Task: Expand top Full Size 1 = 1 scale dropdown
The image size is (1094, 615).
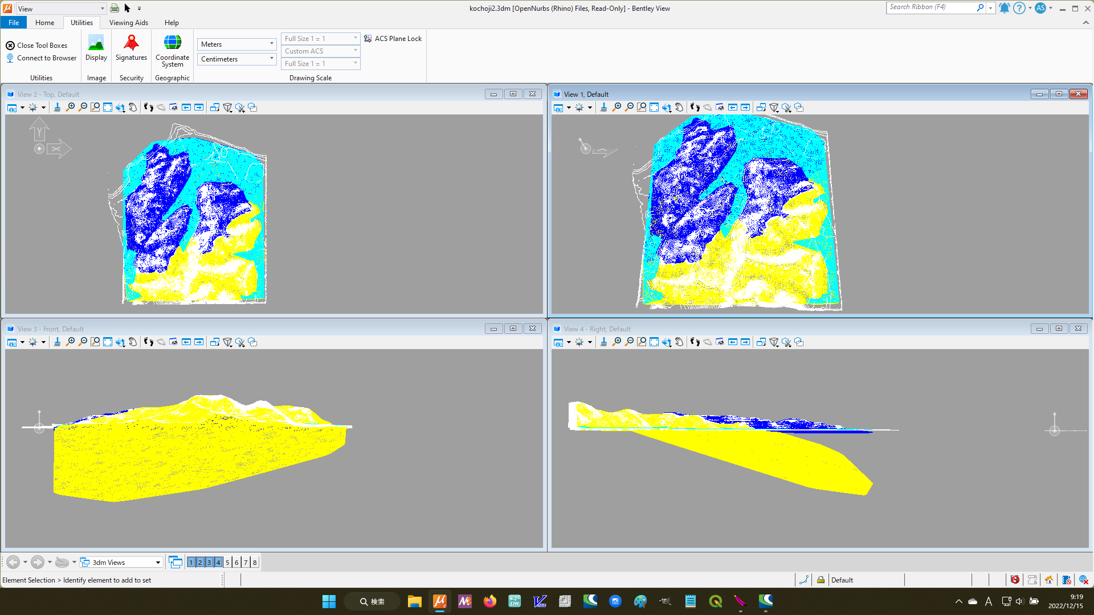Action: pyautogui.click(x=320, y=39)
